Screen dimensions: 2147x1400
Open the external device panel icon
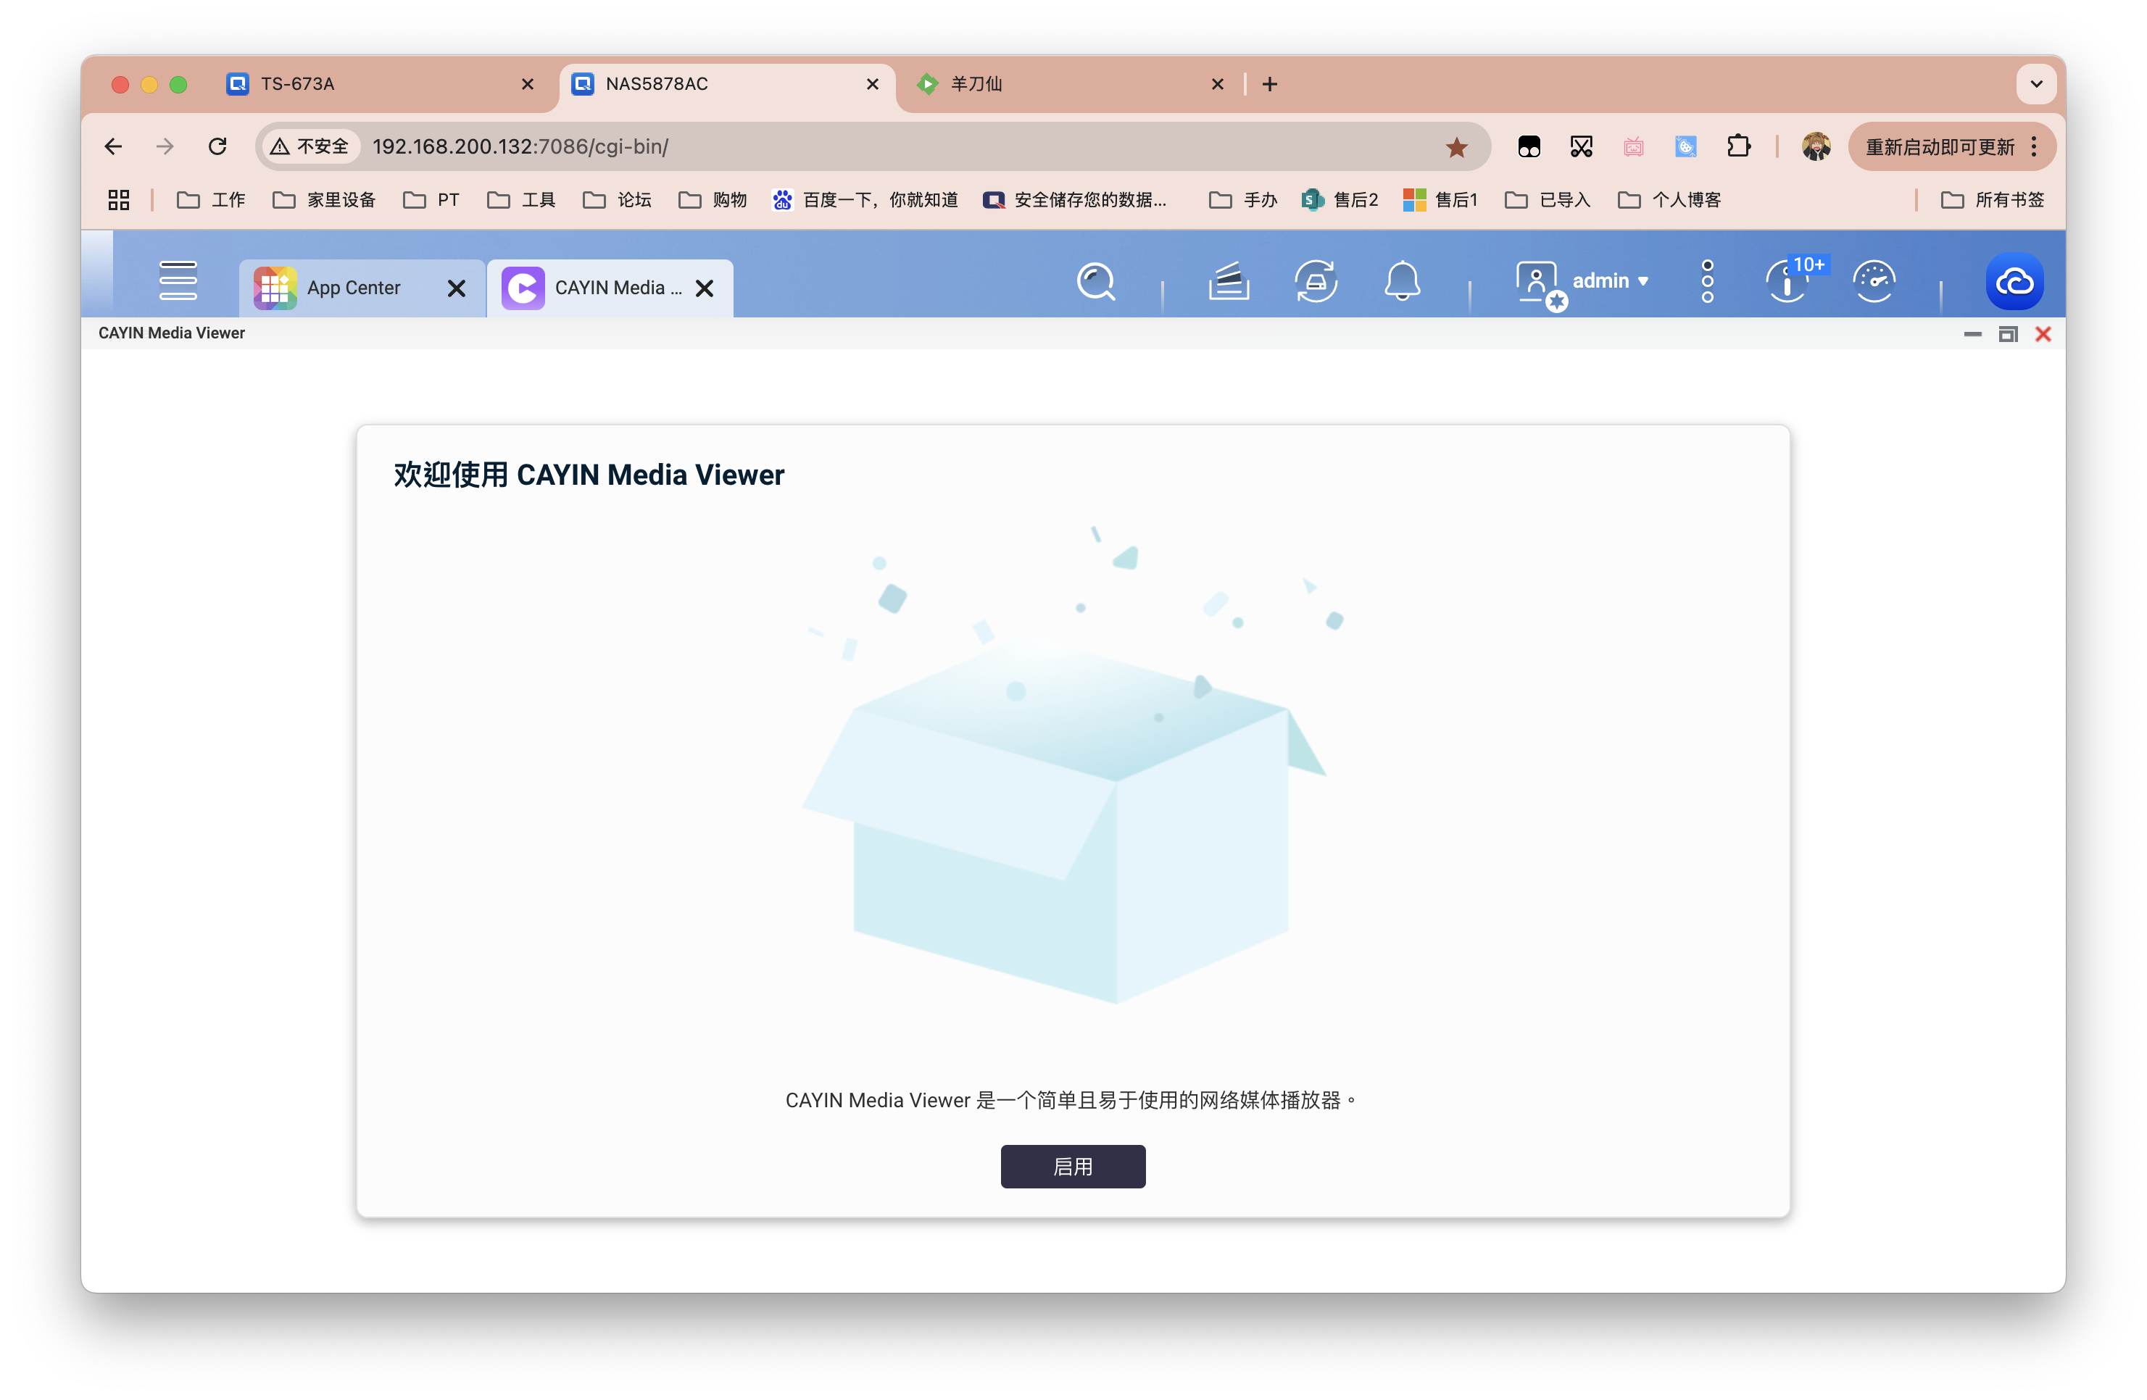click(x=1316, y=283)
